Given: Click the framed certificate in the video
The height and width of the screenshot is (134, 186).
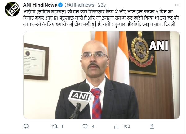Looking at the screenshot, I should coord(36,62).
